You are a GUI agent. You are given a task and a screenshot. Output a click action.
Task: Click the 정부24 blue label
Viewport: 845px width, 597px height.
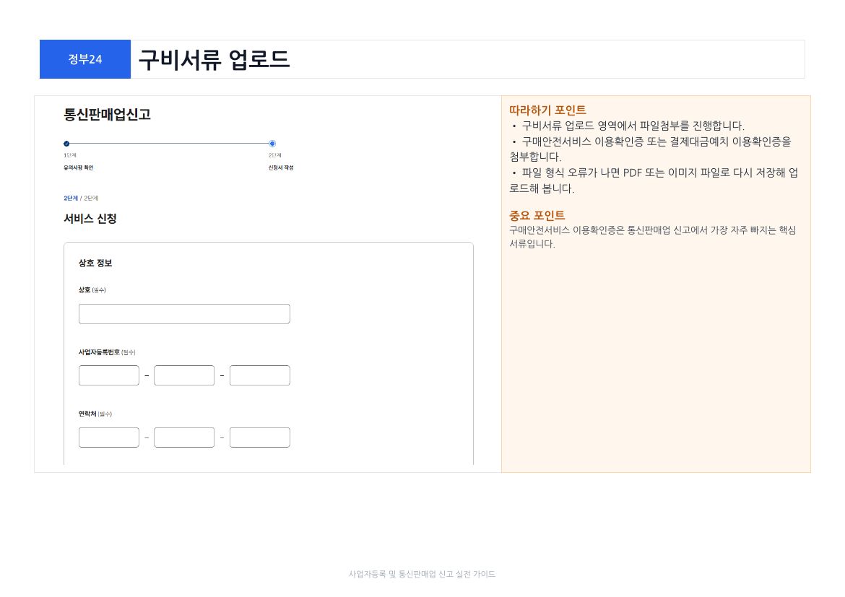[x=85, y=59]
